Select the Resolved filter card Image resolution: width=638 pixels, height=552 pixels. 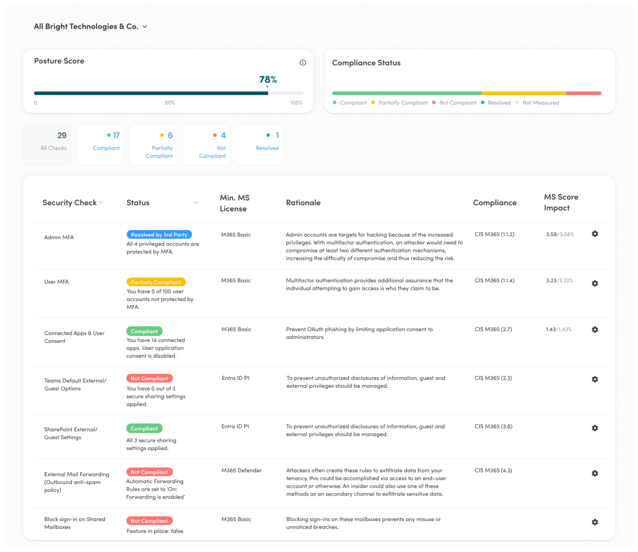259,144
